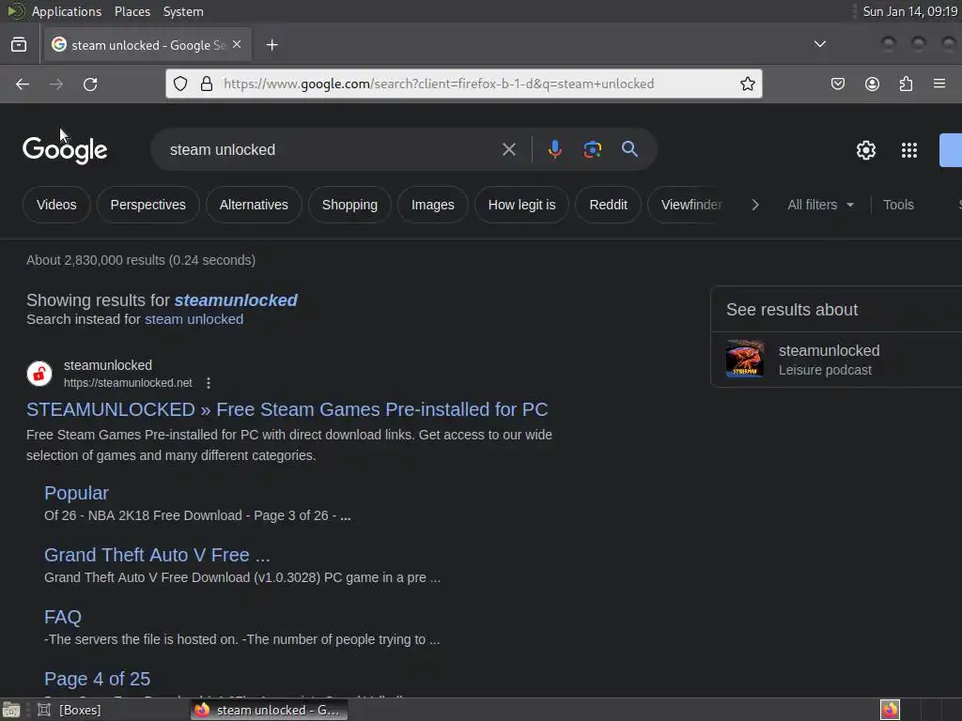The image size is (962, 721).
Task: Open the System menu
Action: [x=183, y=11]
